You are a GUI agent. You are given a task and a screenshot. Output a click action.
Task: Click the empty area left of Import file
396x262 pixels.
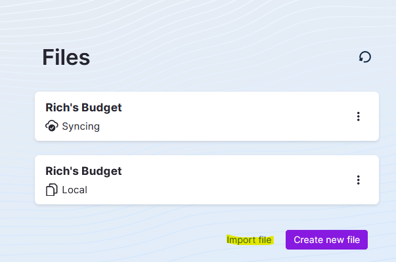click(x=131, y=240)
